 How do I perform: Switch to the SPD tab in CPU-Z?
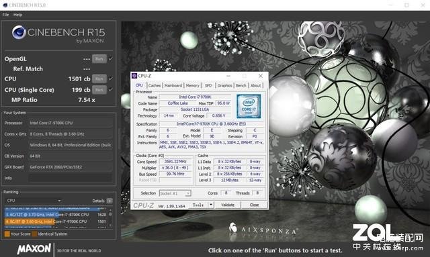[208, 86]
